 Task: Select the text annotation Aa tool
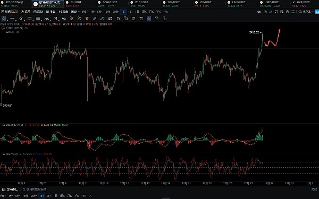[64, 19]
